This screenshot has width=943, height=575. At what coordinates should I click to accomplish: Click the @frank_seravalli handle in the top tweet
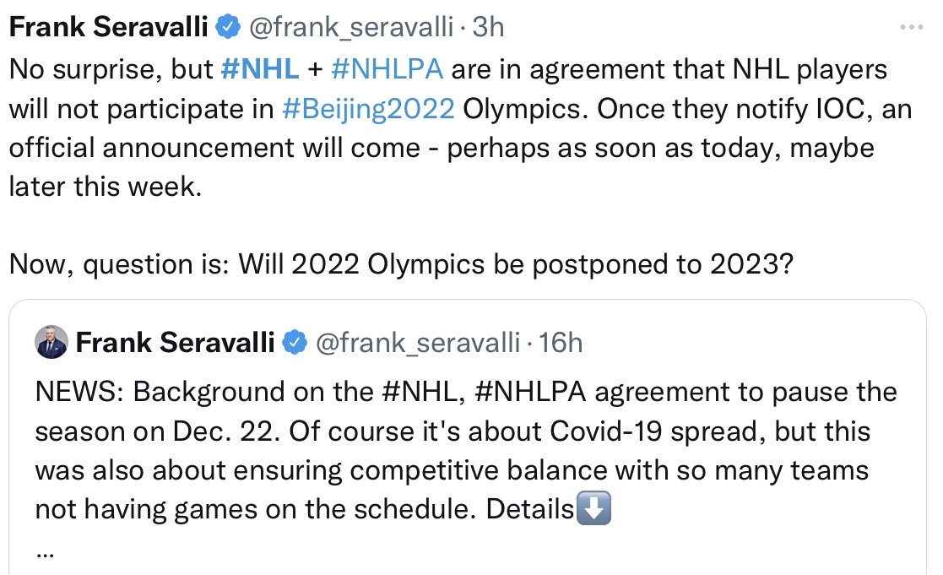351,27
